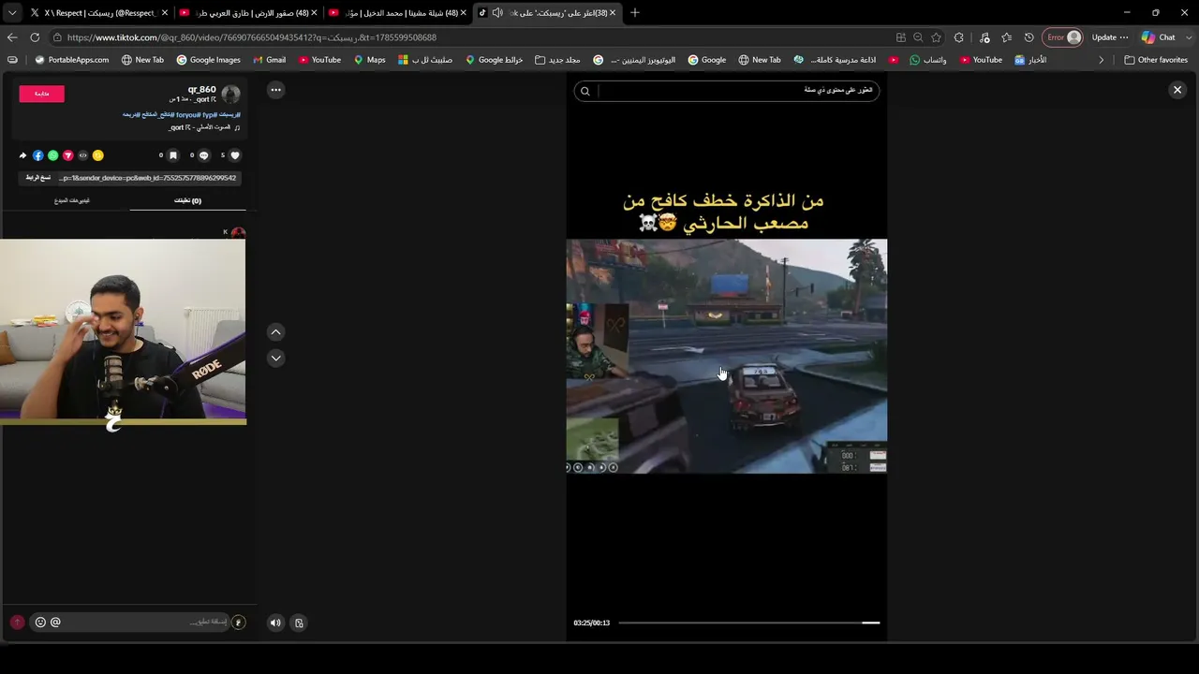Screen dimensions: 1199x674
Task: Share the video to WhatsApp
Action: [53, 155]
